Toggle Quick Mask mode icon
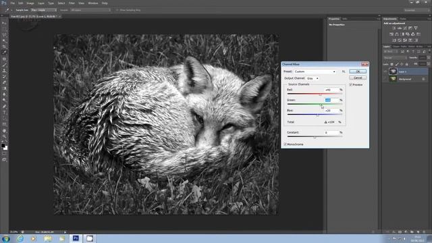Screen dimensions: 432x243 [4, 154]
